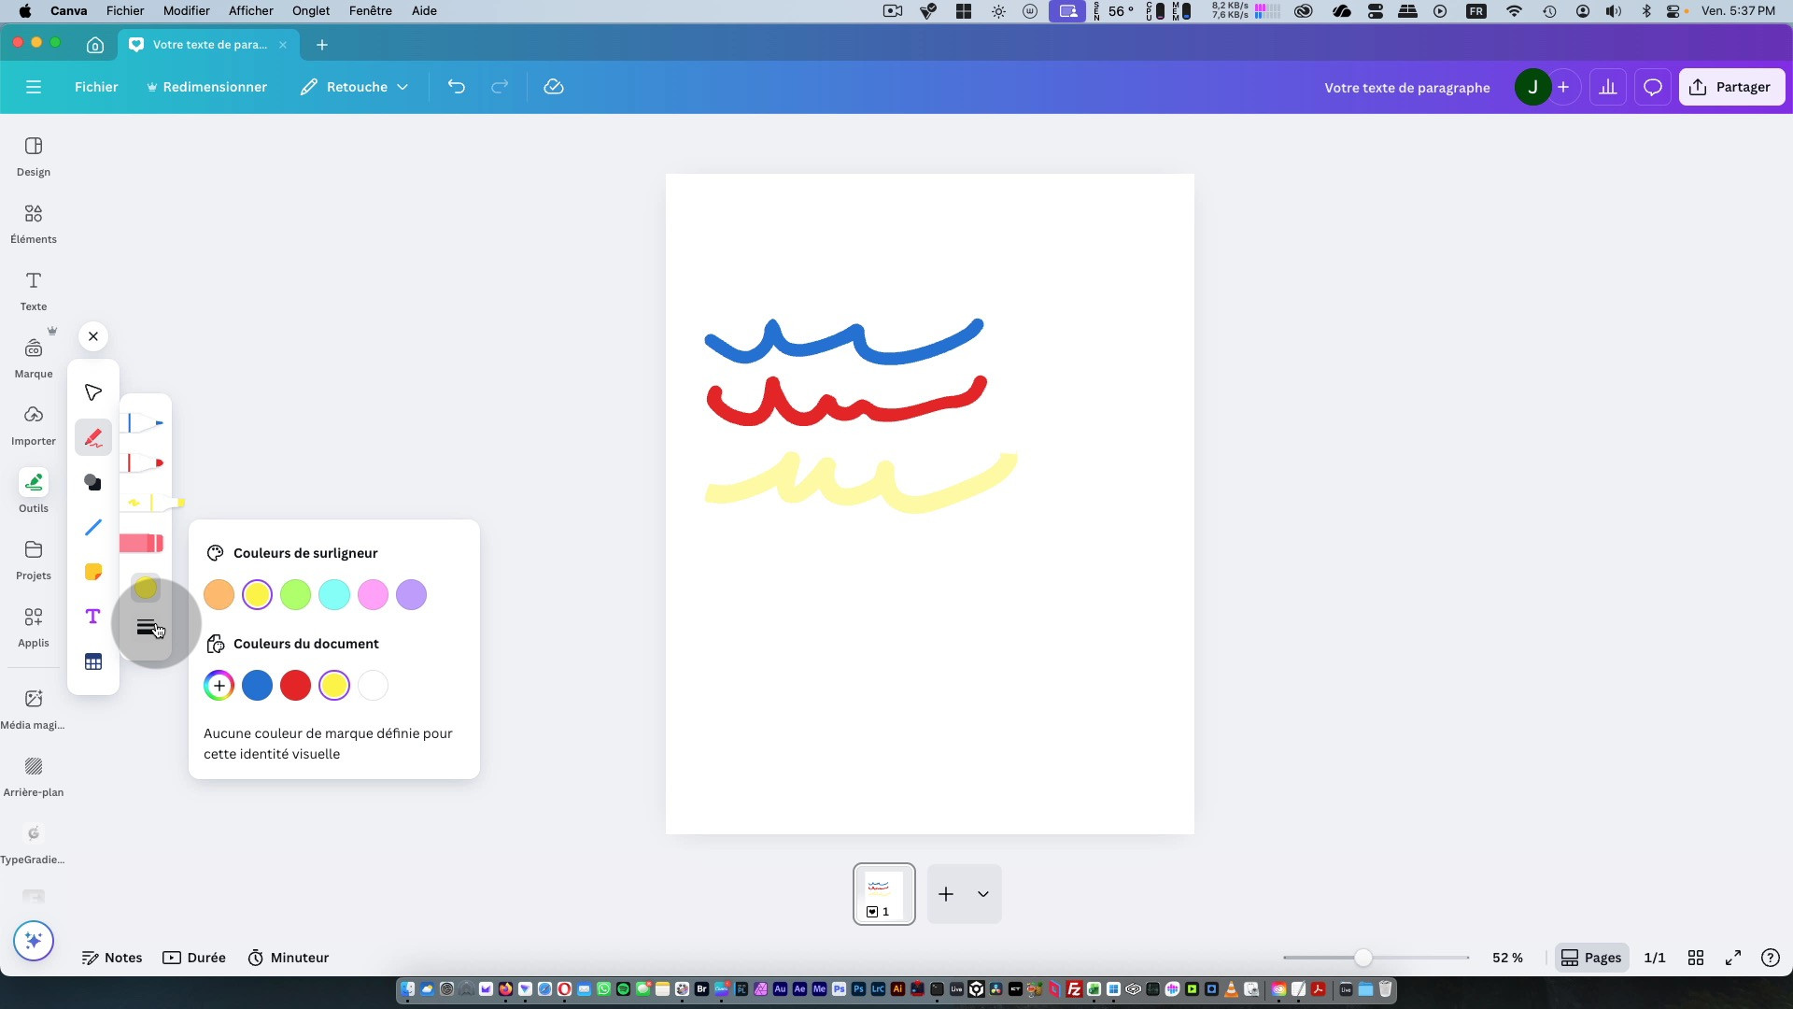This screenshot has width=1793, height=1009.
Task: Open the stroke thickness settings
Action: [146, 627]
